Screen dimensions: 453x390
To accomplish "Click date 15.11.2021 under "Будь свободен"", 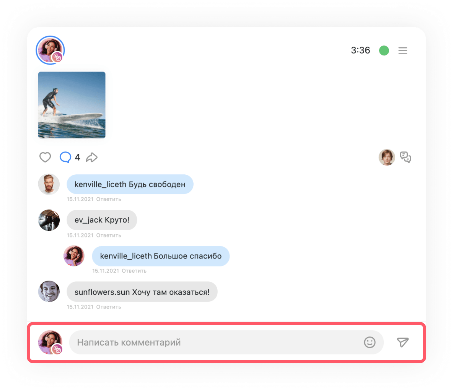I will 80,199.
